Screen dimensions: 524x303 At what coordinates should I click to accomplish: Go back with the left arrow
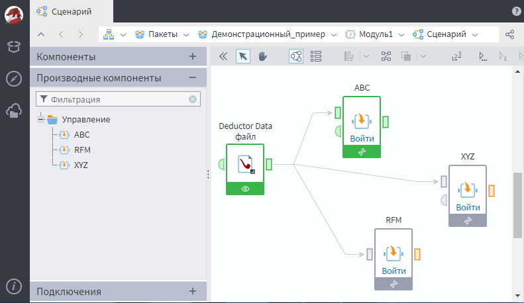[61, 34]
